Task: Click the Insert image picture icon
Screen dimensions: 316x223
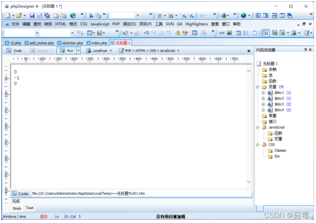Action: 229,33
